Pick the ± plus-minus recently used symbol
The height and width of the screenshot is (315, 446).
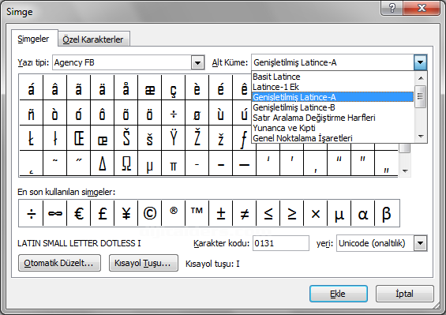[x=220, y=213]
